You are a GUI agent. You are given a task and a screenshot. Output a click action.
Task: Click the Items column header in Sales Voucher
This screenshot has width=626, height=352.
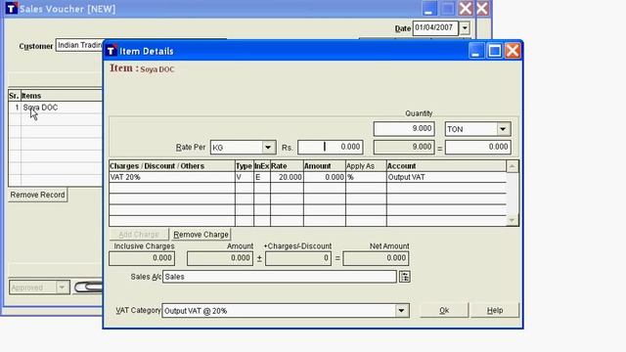(62, 96)
